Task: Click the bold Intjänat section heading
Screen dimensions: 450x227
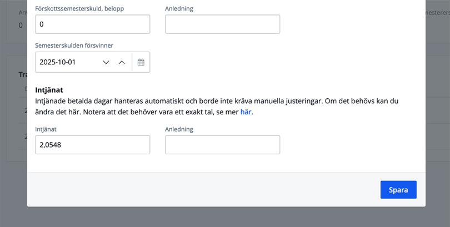Action: [x=49, y=89]
